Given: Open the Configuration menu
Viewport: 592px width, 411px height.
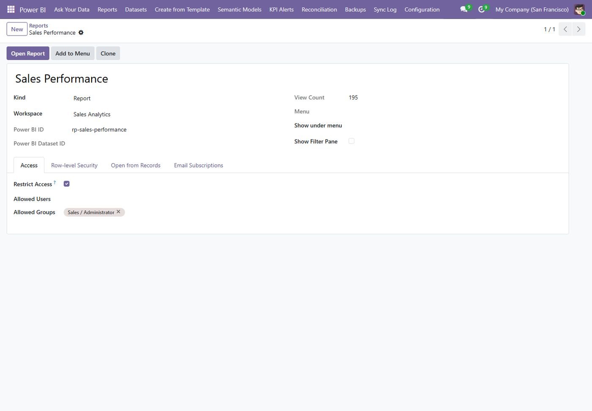Looking at the screenshot, I should 422,9.
